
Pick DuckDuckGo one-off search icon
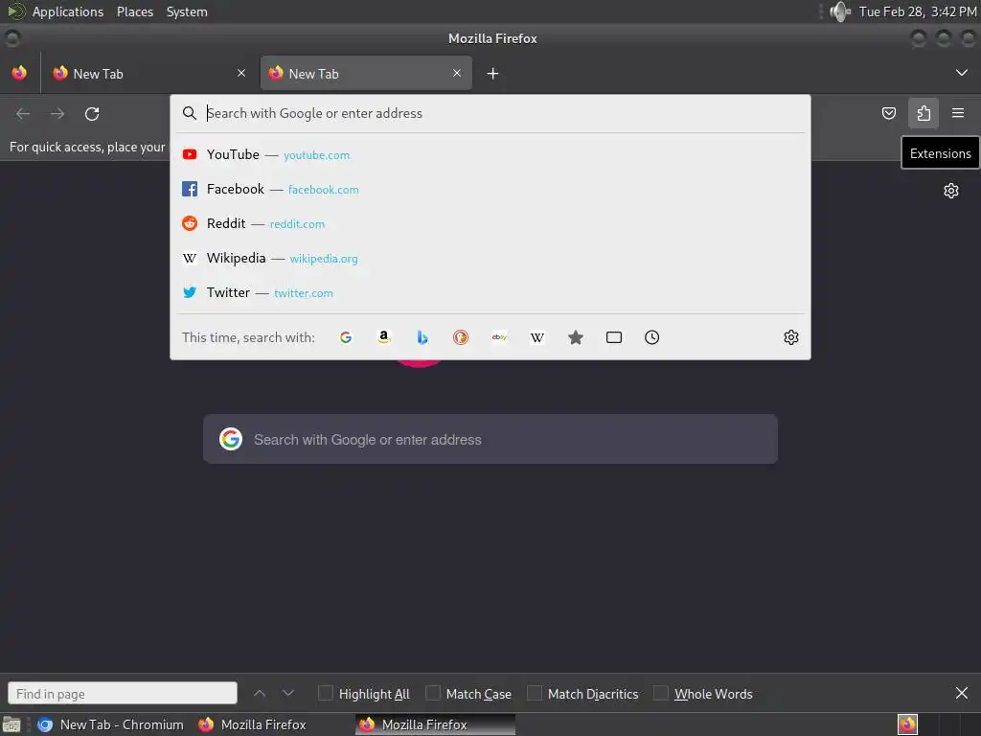(461, 337)
